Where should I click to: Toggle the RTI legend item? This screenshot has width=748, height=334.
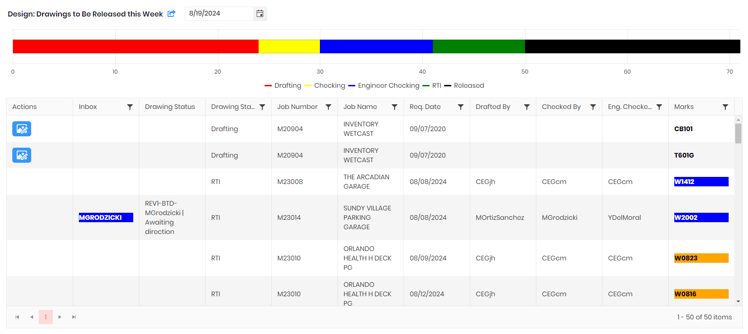point(432,85)
